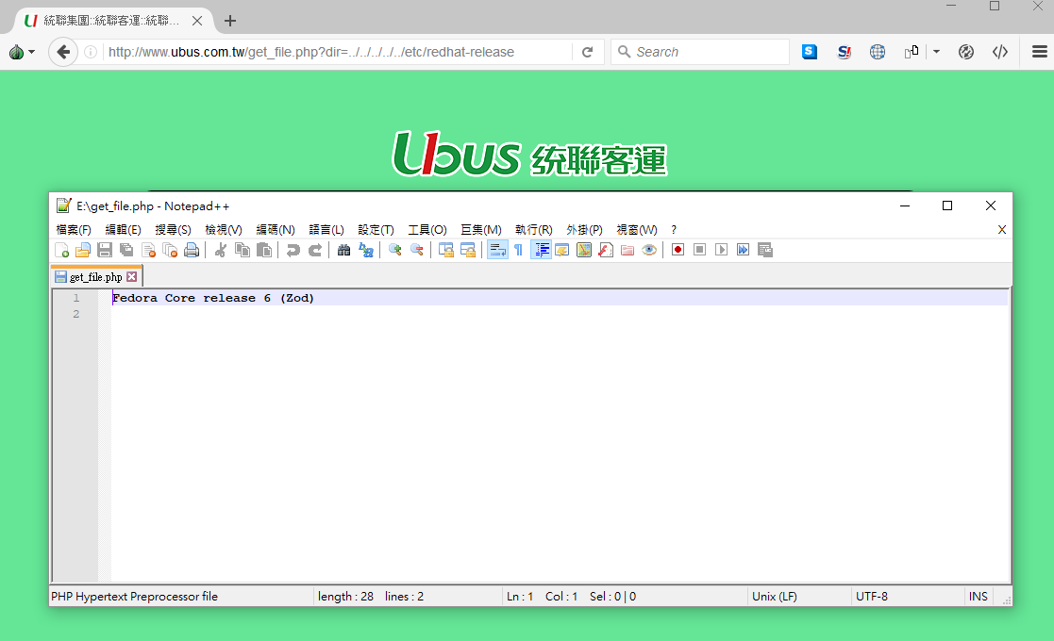The width and height of the screenshot is (1054, 641).
Task: Open the 編輯(E) menu
Action: coord(123,230)
